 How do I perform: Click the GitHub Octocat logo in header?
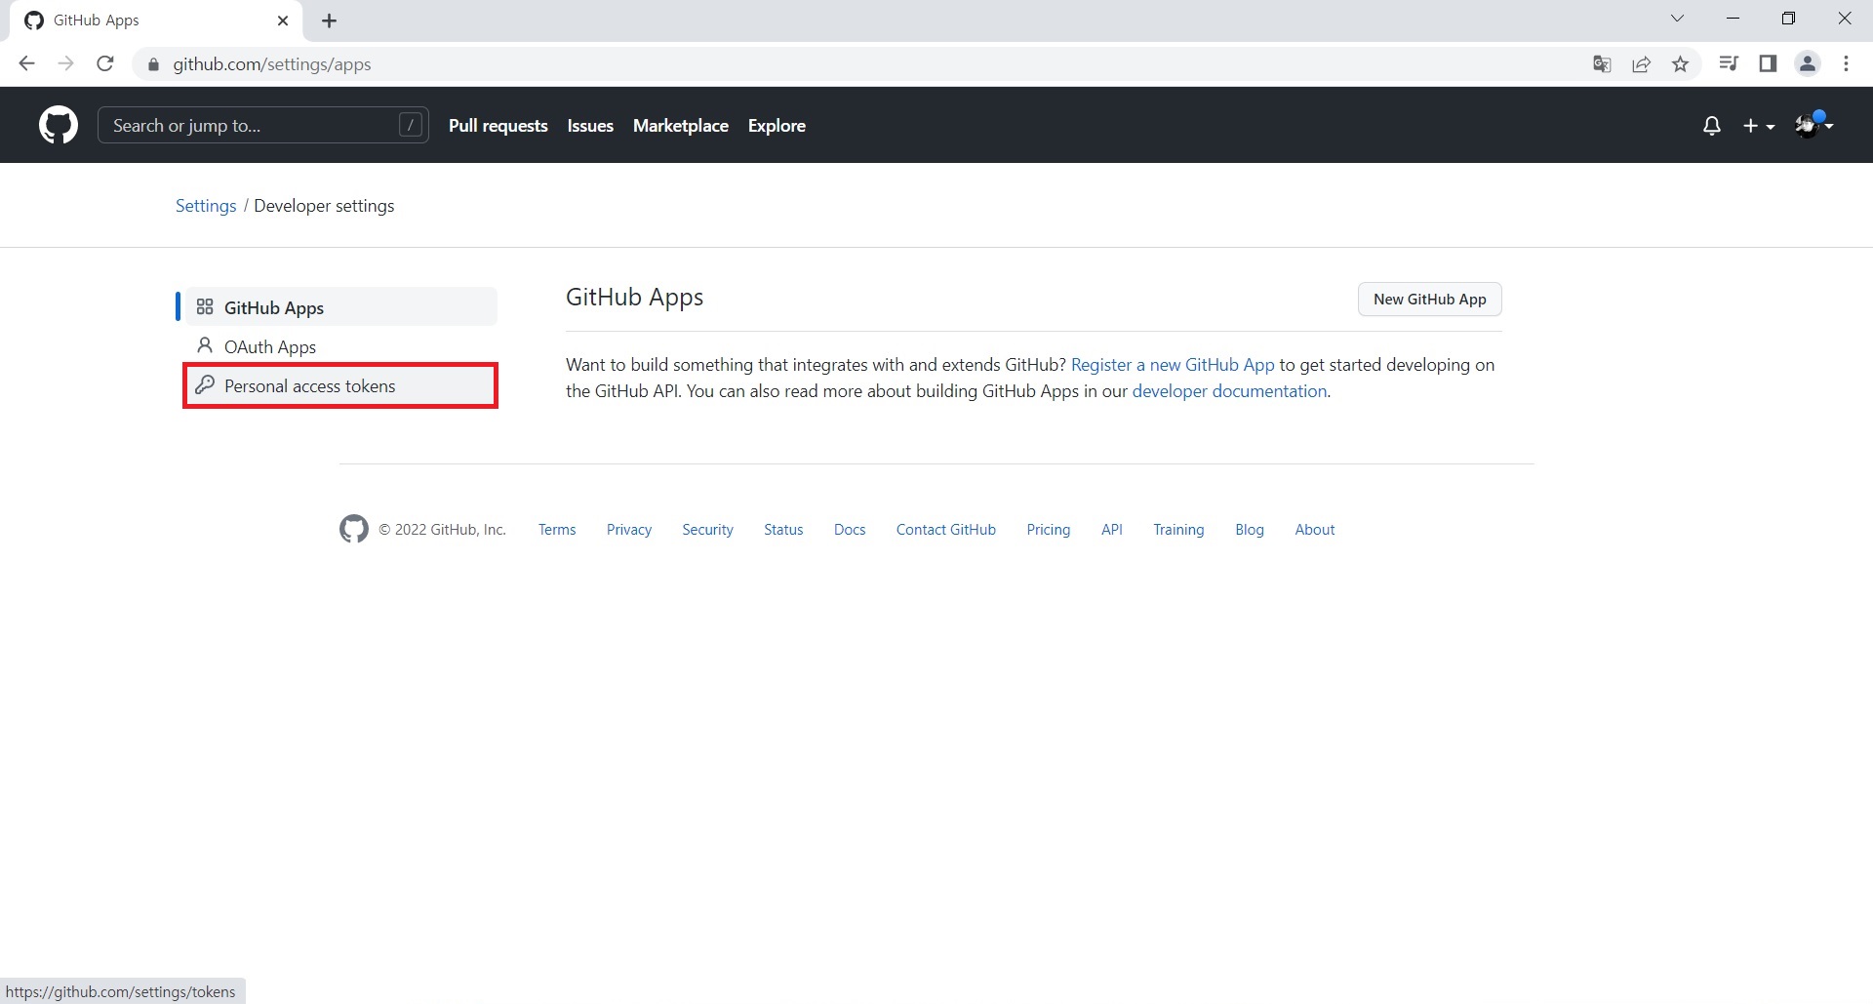(x=59, y=126)
